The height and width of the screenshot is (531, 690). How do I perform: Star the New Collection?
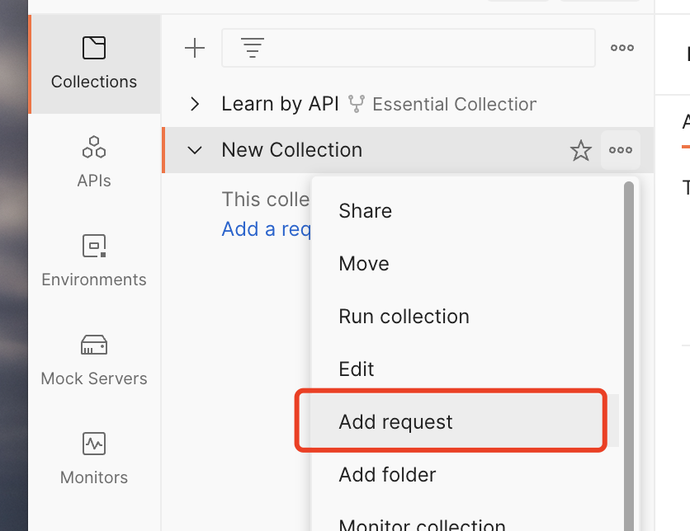(581, 150)
